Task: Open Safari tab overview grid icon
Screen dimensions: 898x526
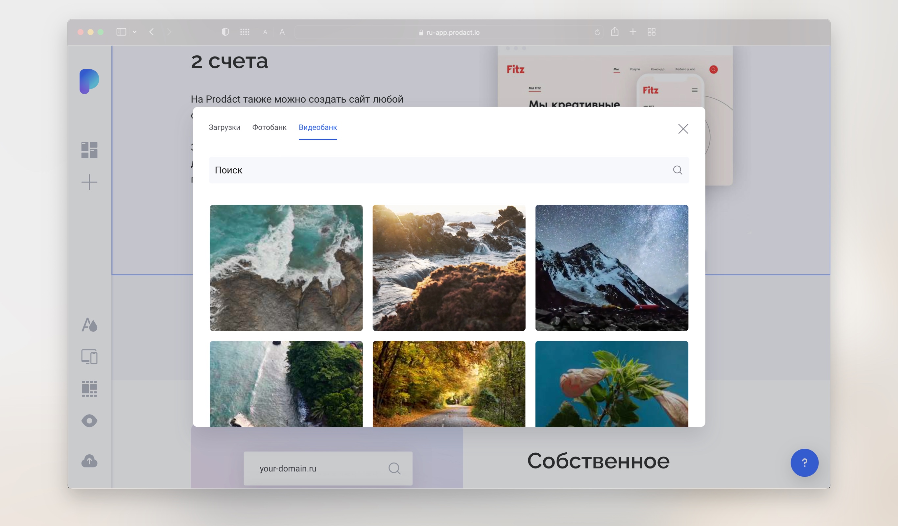Action: pos(651,32)
